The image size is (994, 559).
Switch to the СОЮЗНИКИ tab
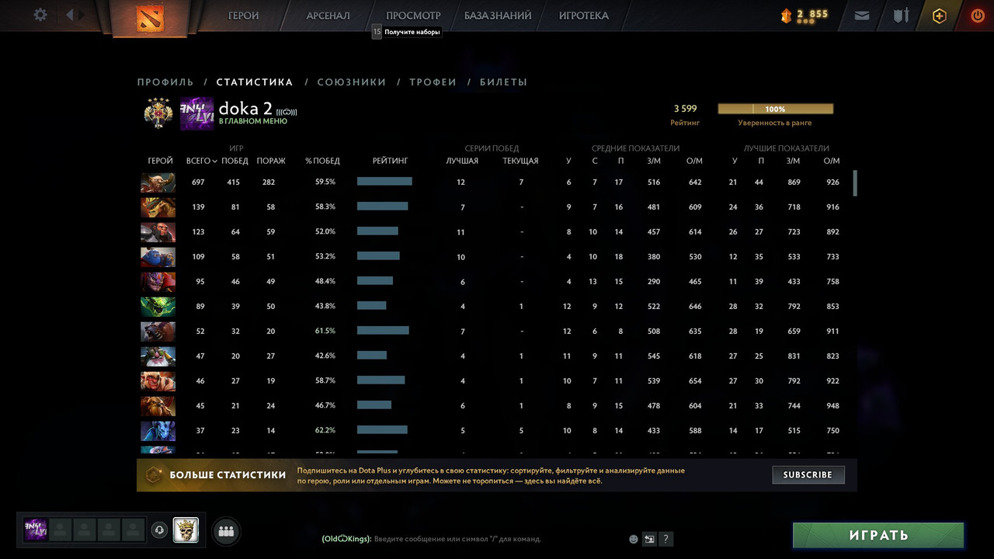[352, 82]
